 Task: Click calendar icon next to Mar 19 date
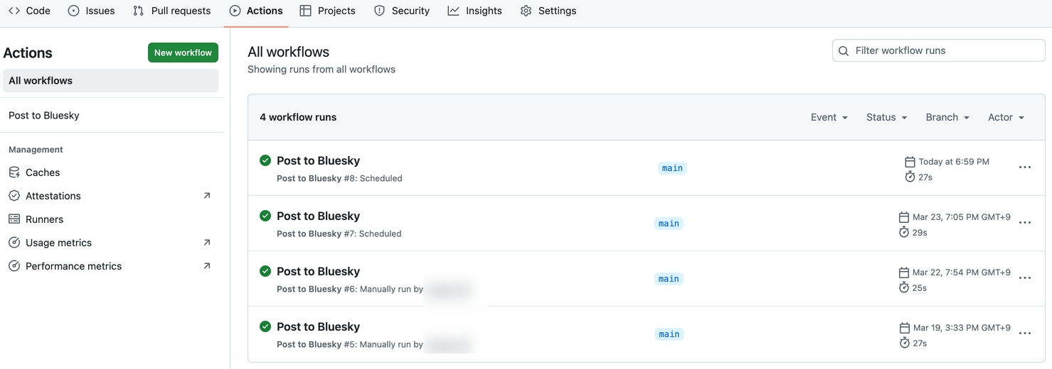click(904, 328)
